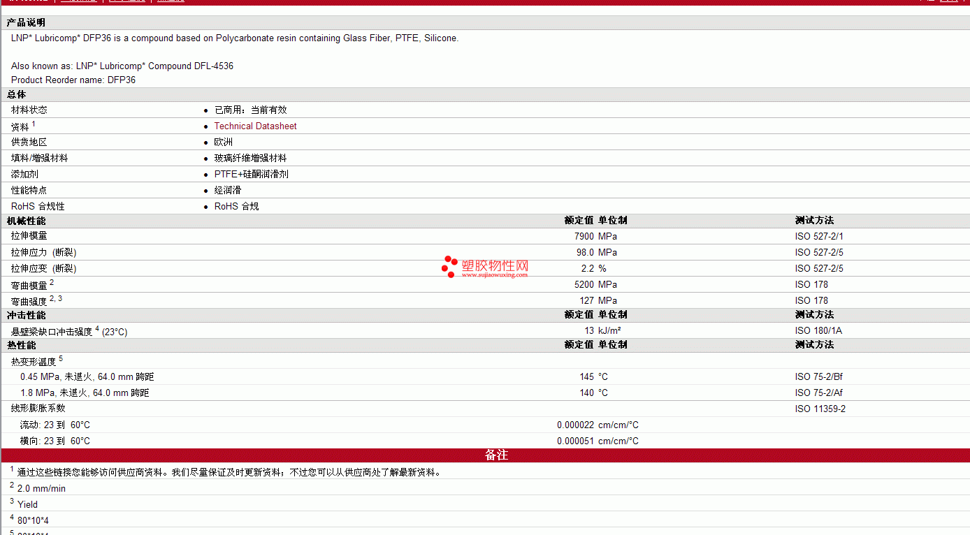The height and width of the screenshot is (535, 970).
Task: Select footnote 4 reading '80*10*4'
Action: click(x=33, y=521)
